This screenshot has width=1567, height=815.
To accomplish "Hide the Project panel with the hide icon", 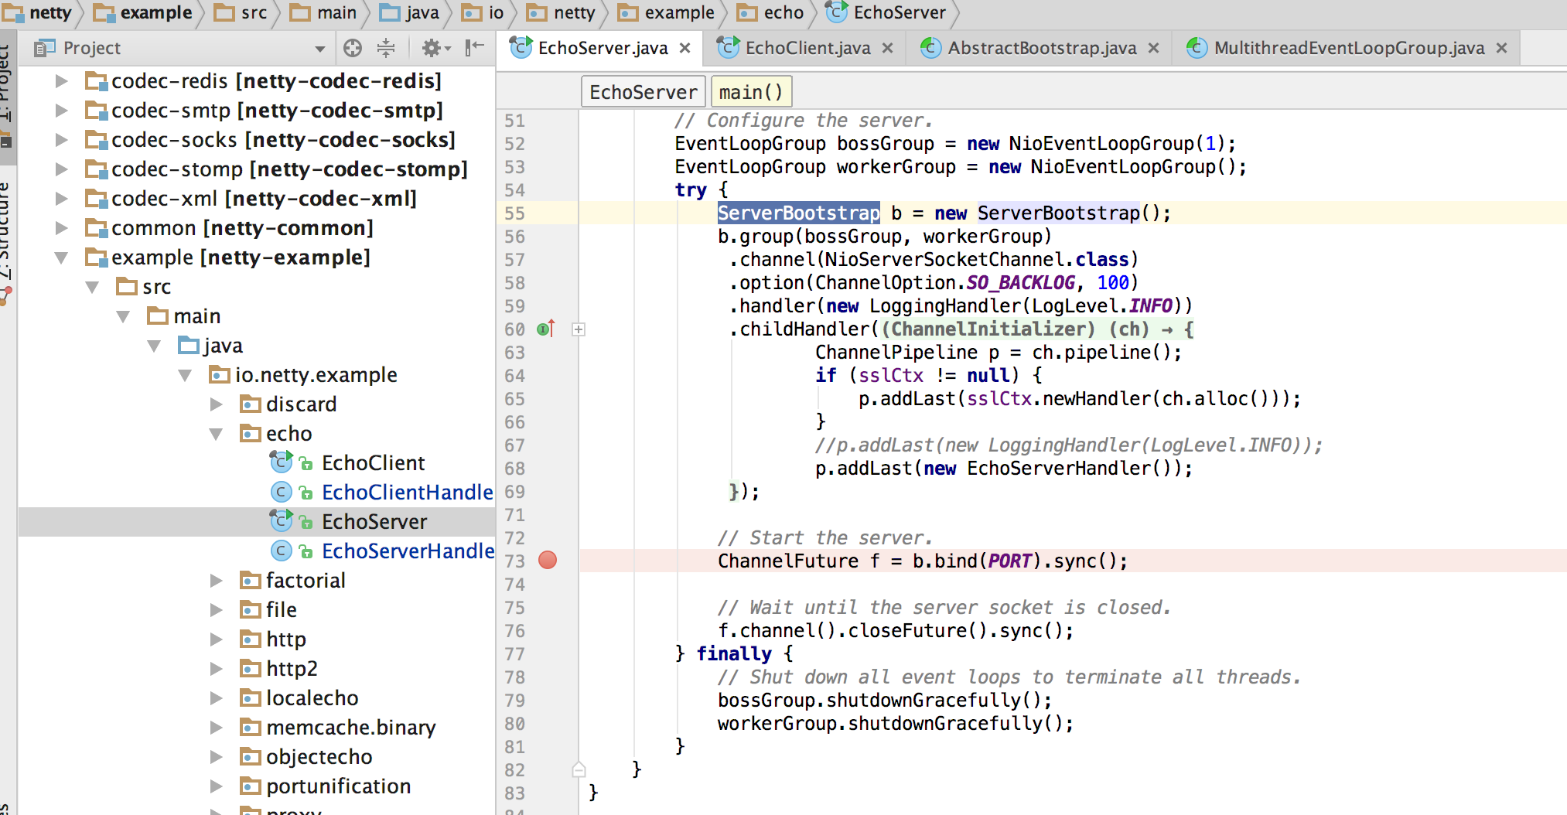I will pos(475,48).
